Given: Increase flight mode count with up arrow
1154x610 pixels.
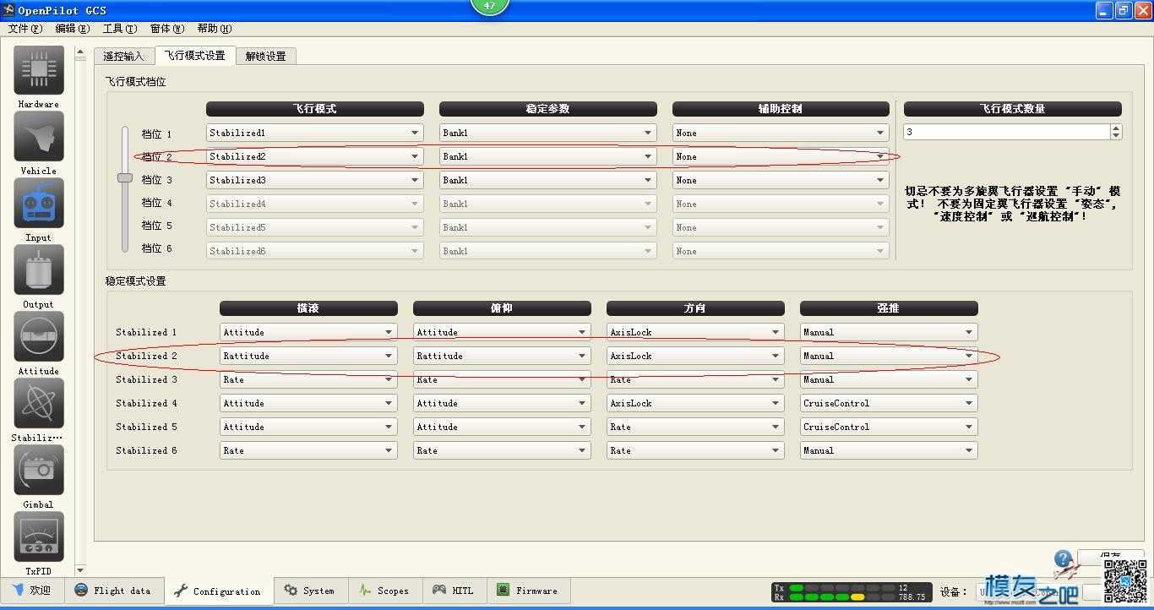Looking at the screenshot, I should [x=1116, y=128].
